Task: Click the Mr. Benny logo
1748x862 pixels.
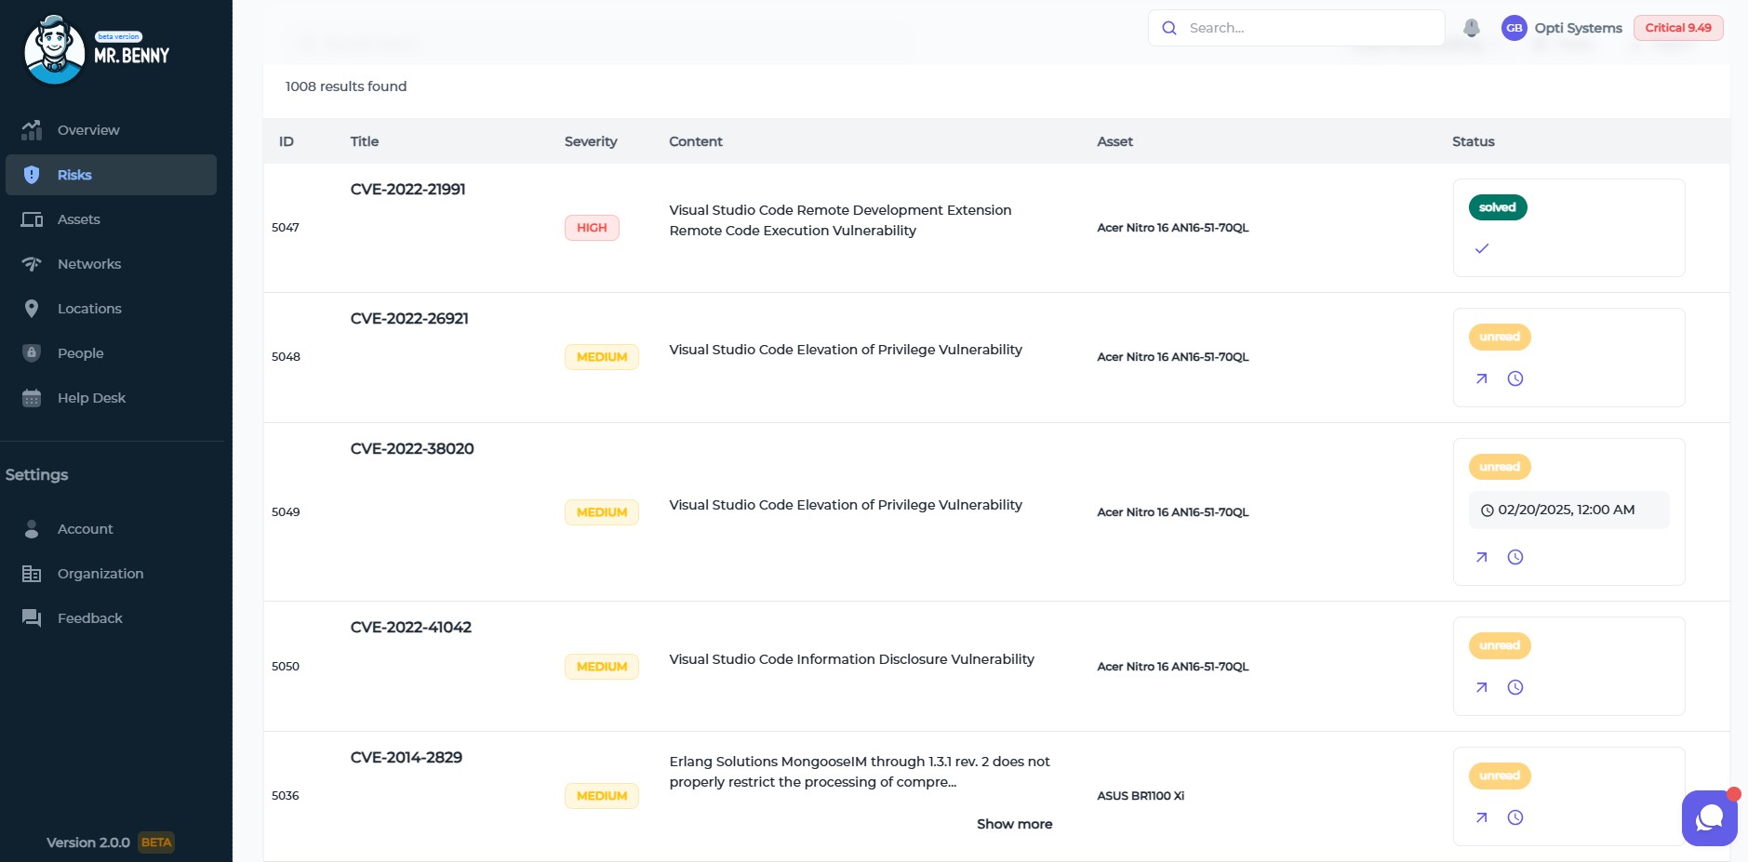Action: point(97,50)
